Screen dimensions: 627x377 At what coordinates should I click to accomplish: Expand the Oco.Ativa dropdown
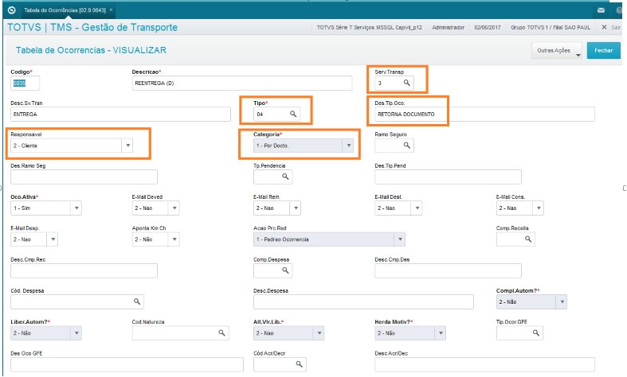(76, 208)
